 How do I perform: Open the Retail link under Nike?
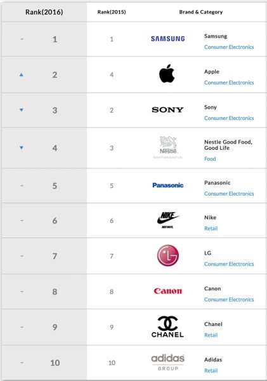[211, 229]
